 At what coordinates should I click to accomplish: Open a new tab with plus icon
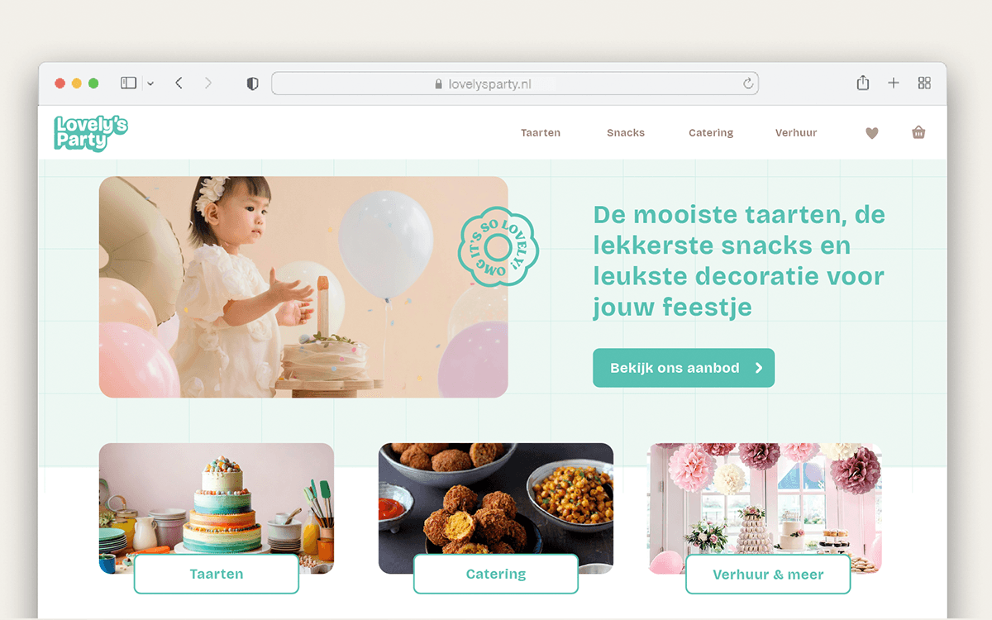(894, 83)
